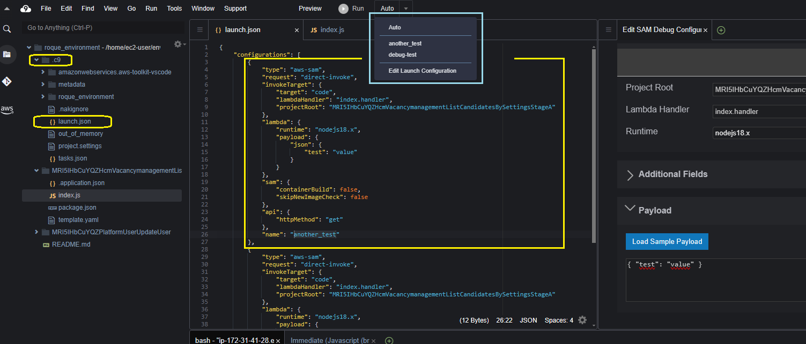Open the Find menu
The height and width of the screenshot is (344, 806).
click(x=88, y=9)
